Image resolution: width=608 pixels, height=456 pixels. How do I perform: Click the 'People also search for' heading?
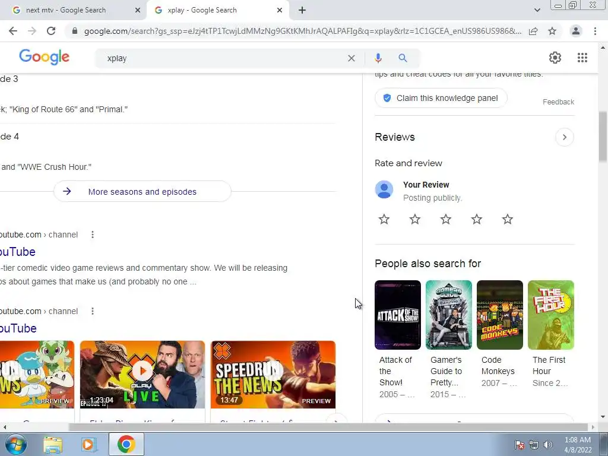(x=427, y=264)
